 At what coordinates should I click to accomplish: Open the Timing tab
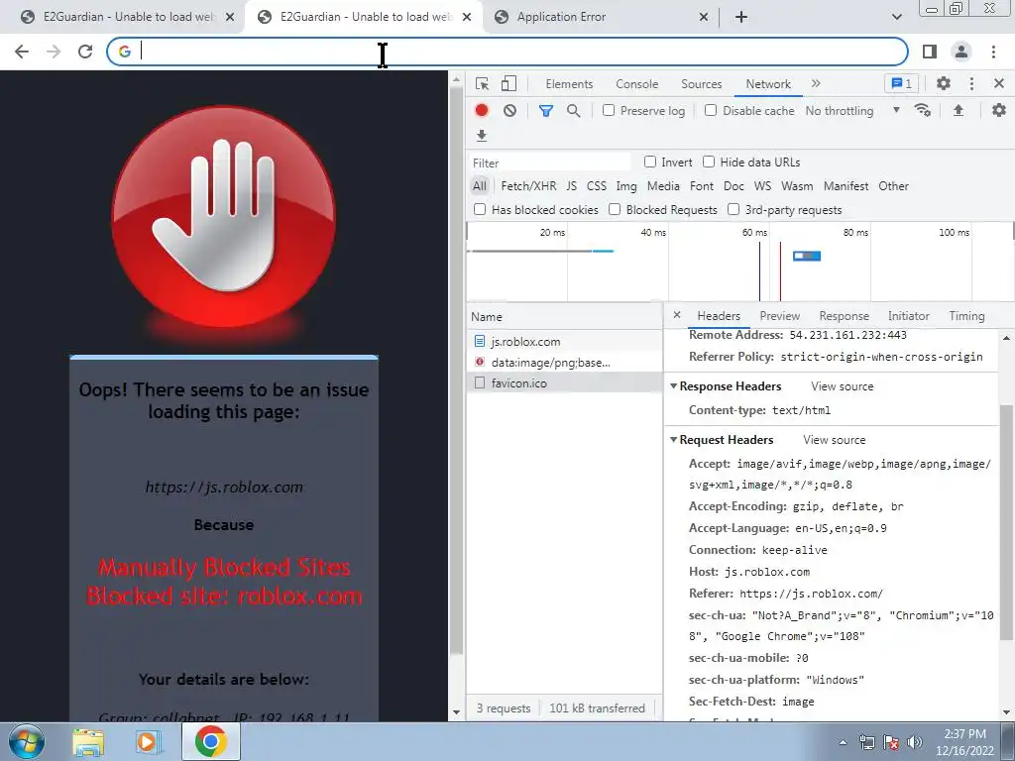point(966,316)
